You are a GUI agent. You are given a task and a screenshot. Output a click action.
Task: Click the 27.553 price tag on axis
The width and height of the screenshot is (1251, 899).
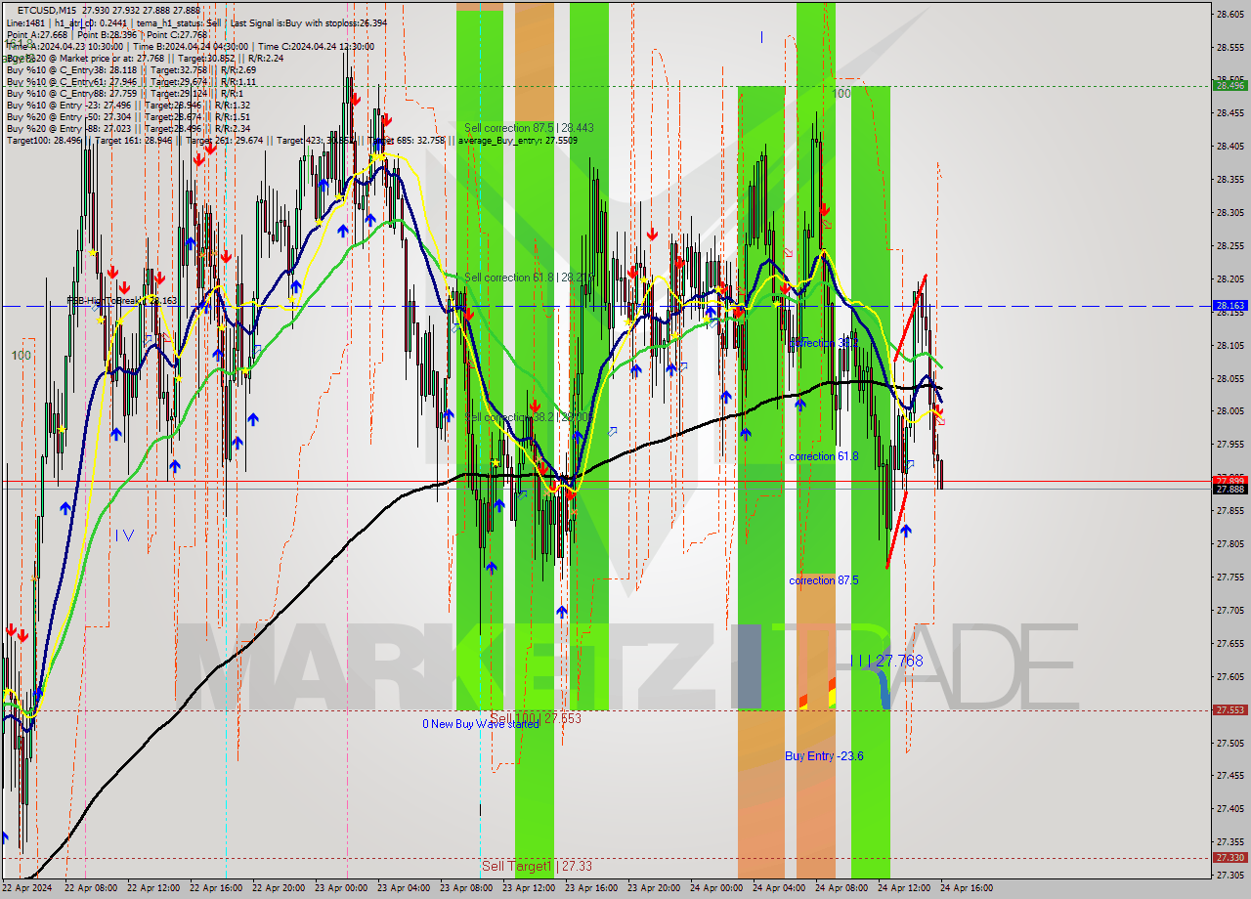point(1229,709)
